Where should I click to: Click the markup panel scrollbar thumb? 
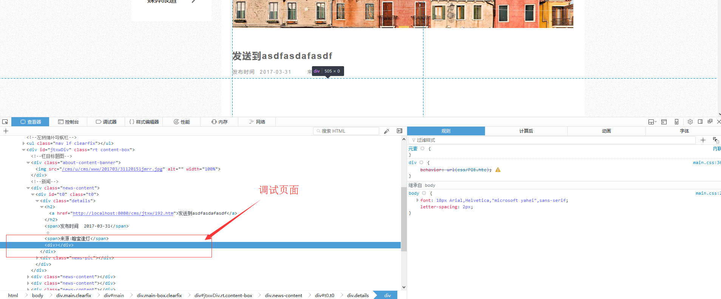(404, 219)
